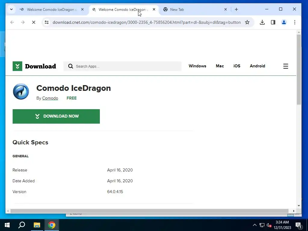The width and height of the screenshot is (308, 231).
Task: Click the FREE price label
Action: click(72, 98)
